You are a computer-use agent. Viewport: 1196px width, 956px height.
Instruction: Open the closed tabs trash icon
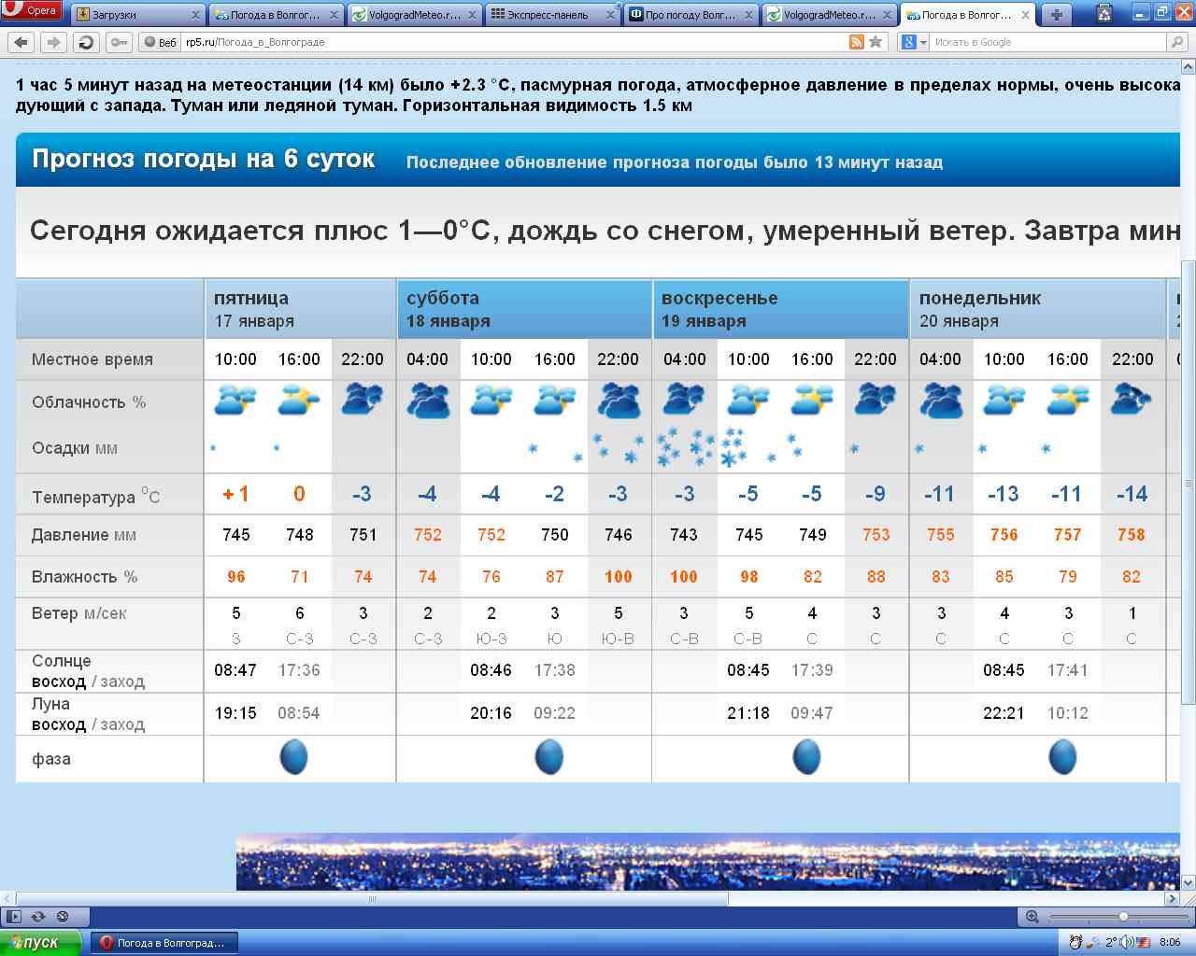1104,14
